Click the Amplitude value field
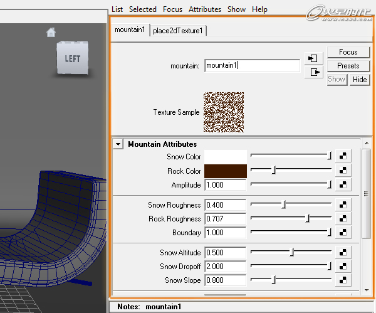 (226, 185)
